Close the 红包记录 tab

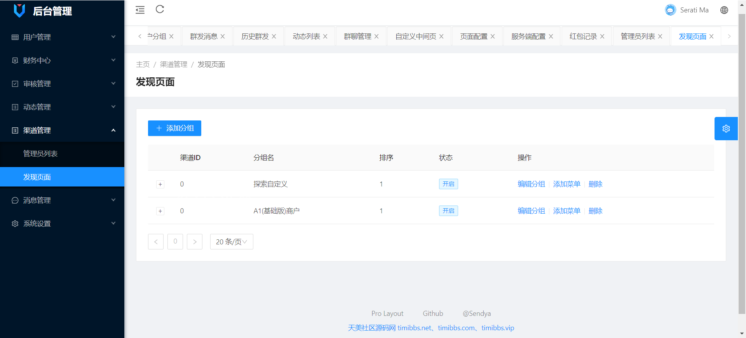602,37
